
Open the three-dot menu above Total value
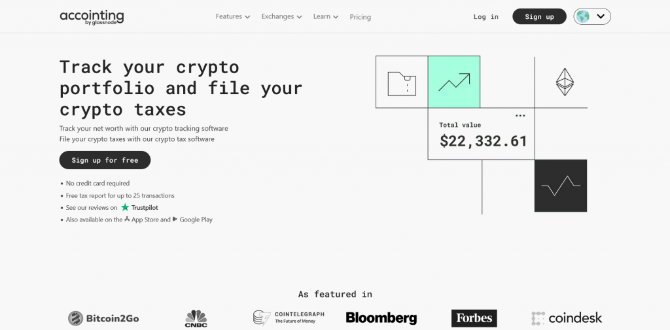[x=520, y=116]
